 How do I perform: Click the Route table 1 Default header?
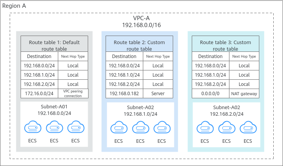(x=54, y=45)
